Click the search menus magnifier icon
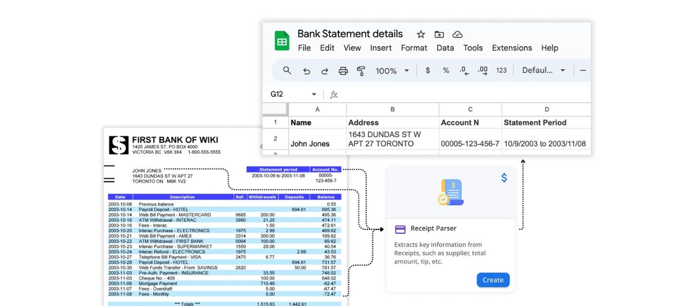This screenshot has width=692, height=306. click(287, 70)
